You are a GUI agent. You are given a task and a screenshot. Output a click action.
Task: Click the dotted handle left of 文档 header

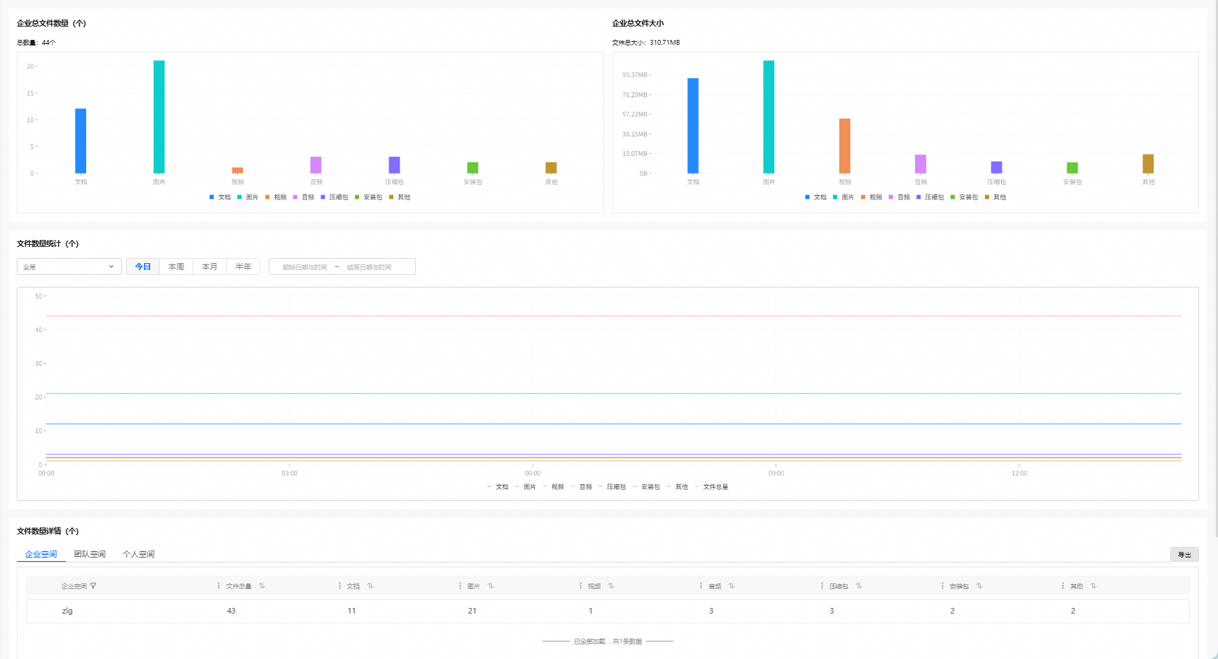(x=339, y=586)
